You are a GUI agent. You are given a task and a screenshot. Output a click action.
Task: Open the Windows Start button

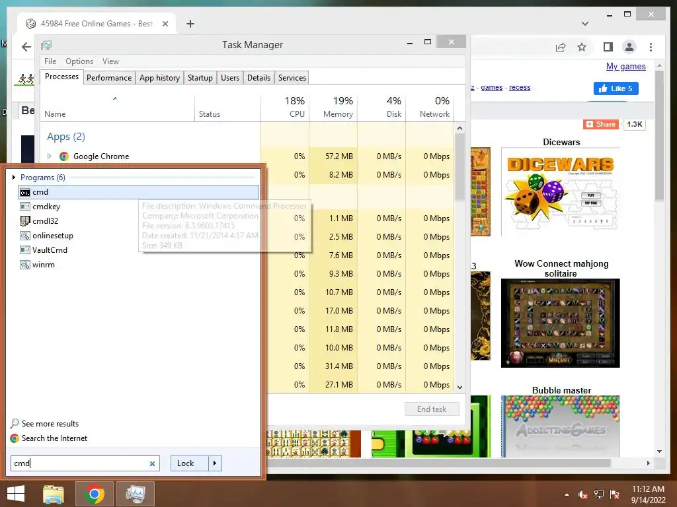16,494
